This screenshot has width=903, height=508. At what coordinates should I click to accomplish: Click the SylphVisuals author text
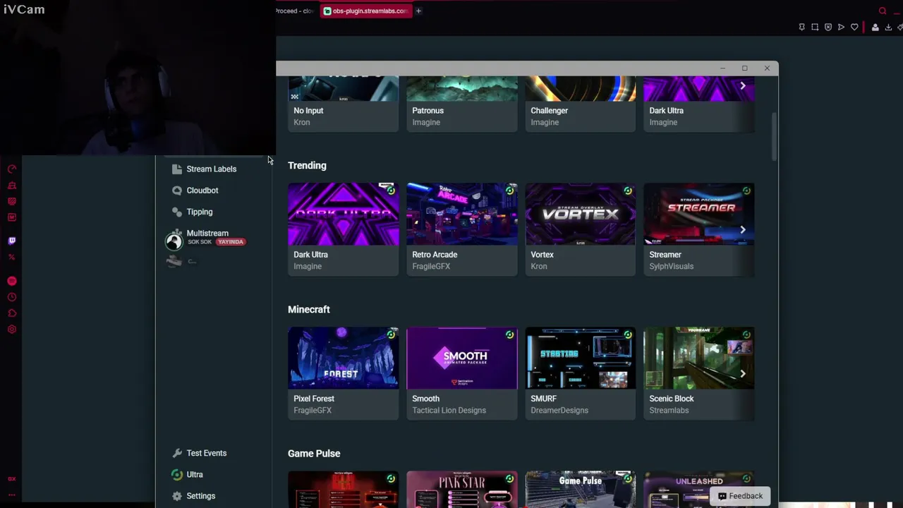(x=671, y=267)
